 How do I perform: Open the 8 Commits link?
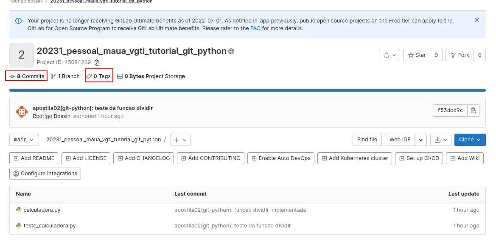pos(27,76)
